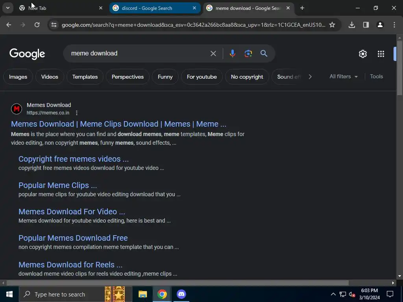Viewport: 403px width, 302px height.
Task: Toggle Chrome side panel icon
Action: [366, 25]
